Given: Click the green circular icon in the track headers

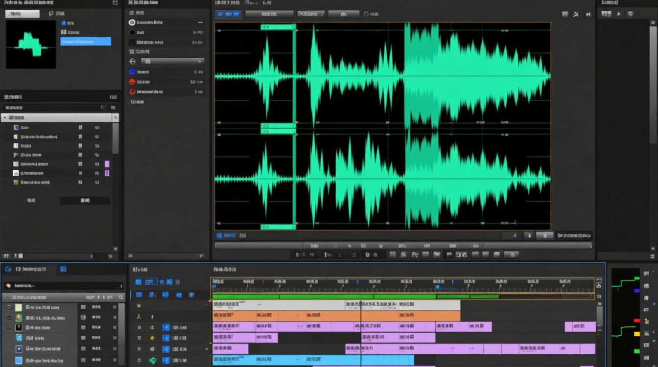Looking at the screenshot, I should point(153,361).
